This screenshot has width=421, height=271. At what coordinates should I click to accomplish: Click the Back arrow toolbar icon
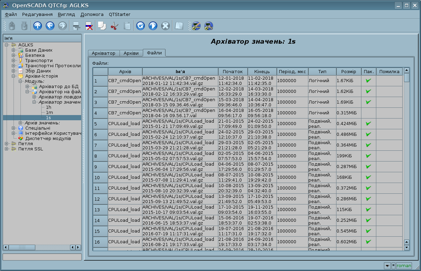pos(50,26)
